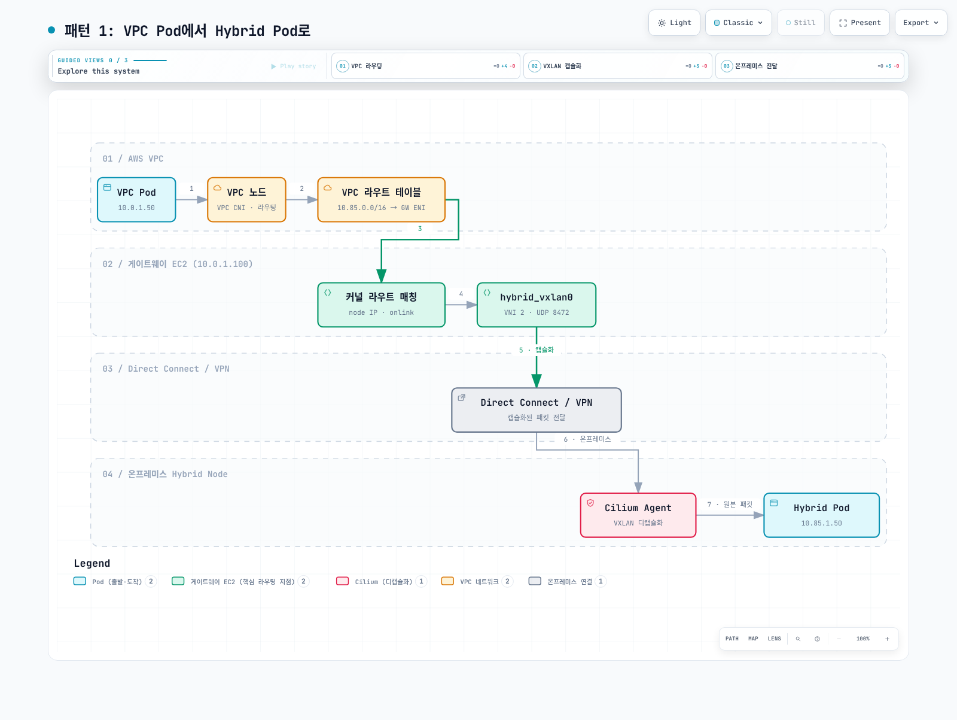This screenshot has width=957, height=720.
Task: Click the cloud icon on VPC 라우트 테이블
Action: point(328,187)
